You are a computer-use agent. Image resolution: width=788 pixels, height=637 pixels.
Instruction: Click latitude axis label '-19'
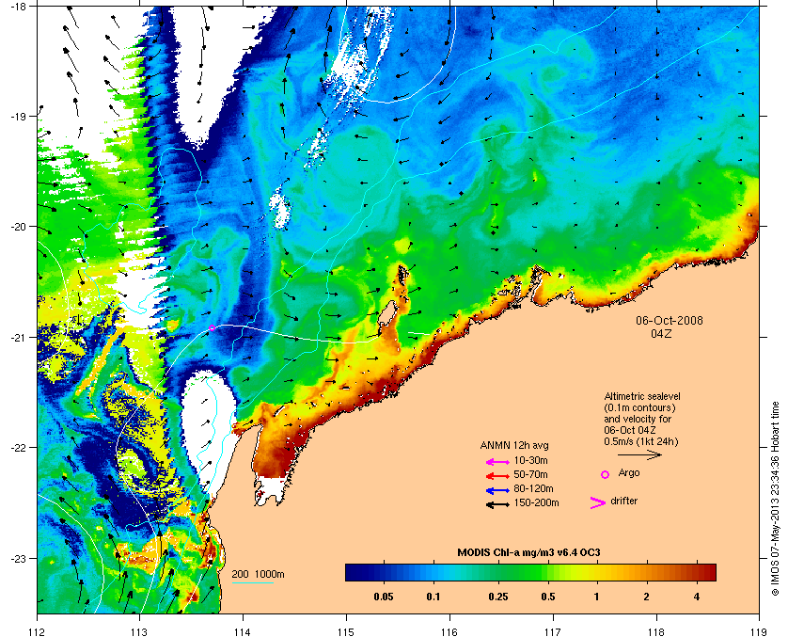pyautogui.click(x=18, y=116)
